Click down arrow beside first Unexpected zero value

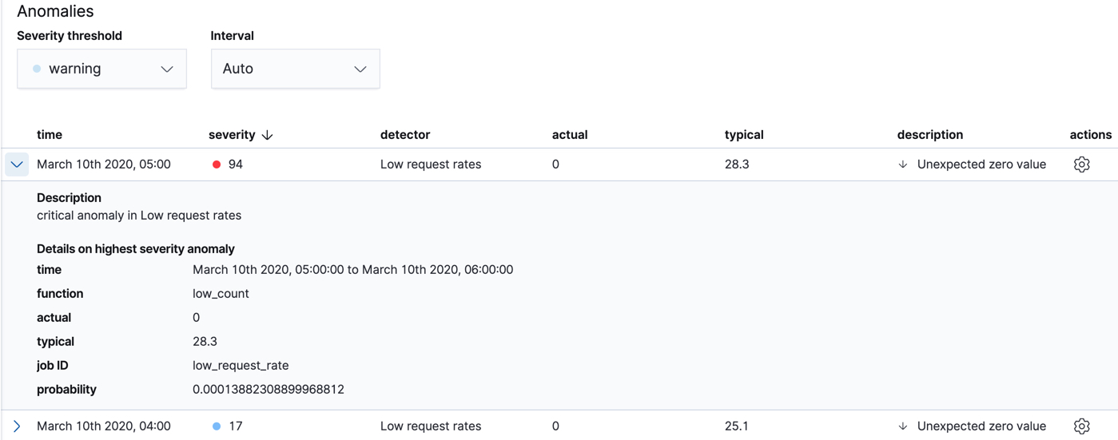point(903,165)
